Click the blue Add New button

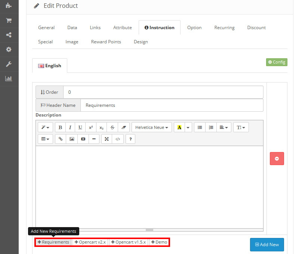(267, 245)
